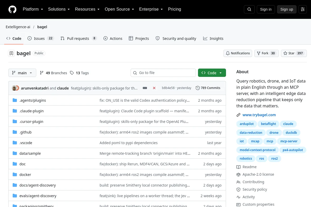Viewport: 311px width, 207px height.
Task: Select the betaflight topic tag
Action: point(268,124)
